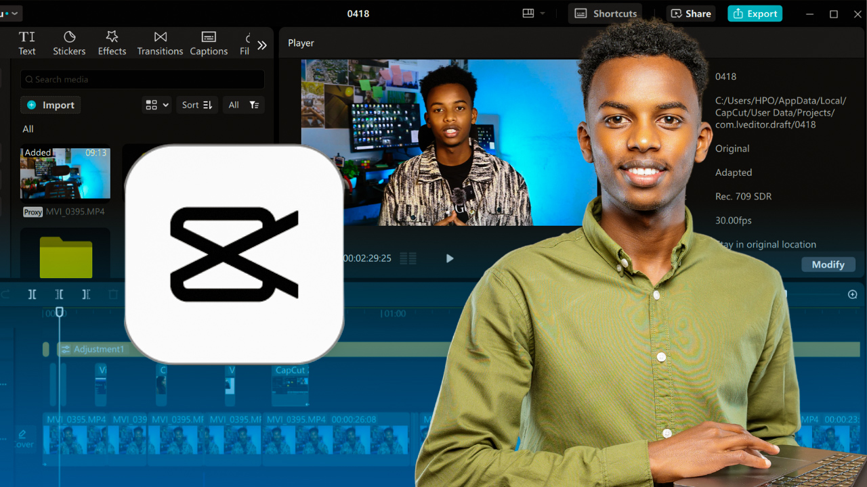The image size is (867, 487).
Task: Select the MVI_0395.MP4 media thumbnail
Action: tap(65, 174)
